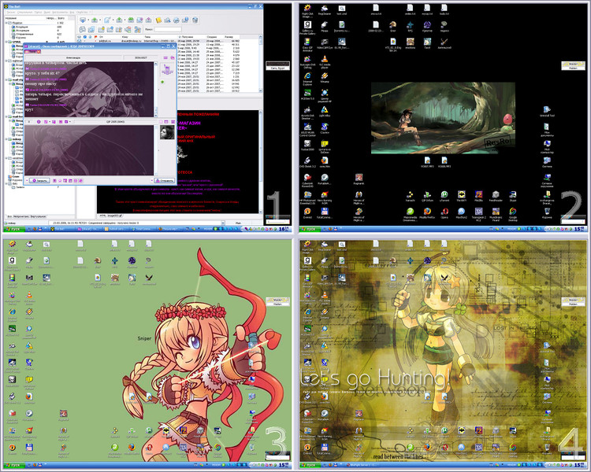
Task: Click The Bat! get new mail toolbar icon
Action: click(x=83, y=20)
